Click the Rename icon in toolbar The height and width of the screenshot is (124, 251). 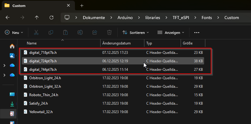click(x=80, y=32)
